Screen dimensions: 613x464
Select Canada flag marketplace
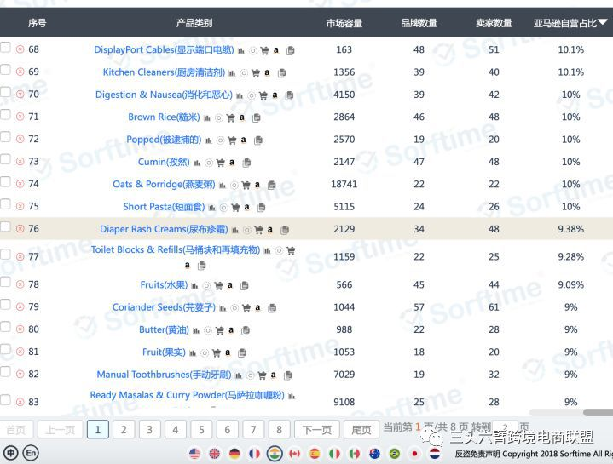point(294,454)
